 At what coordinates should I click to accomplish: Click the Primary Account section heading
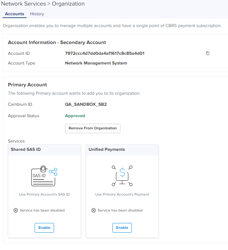[27, 85]
